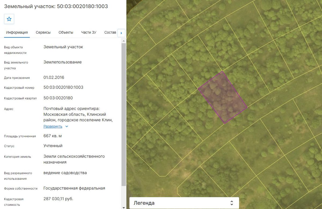
Task: Click label Дата присвоения
Action: tap(17, 78)
